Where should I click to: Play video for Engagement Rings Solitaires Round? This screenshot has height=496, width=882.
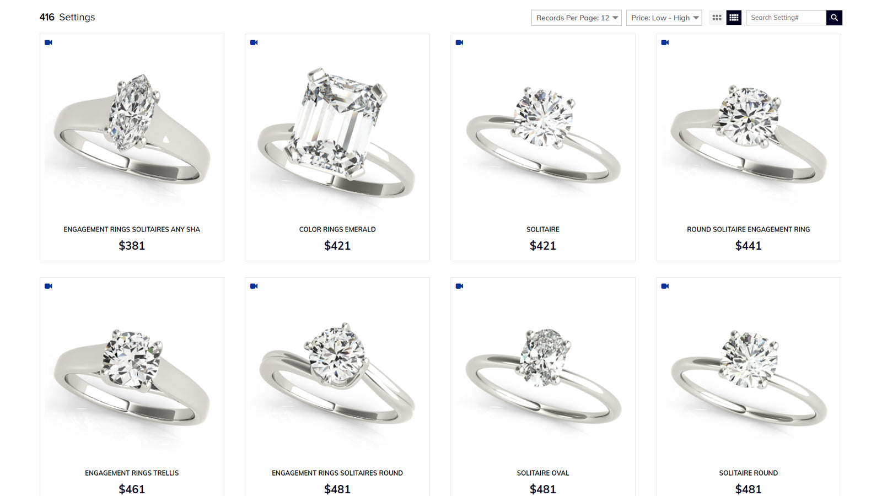pyautogui.click(x=254, y=286)
